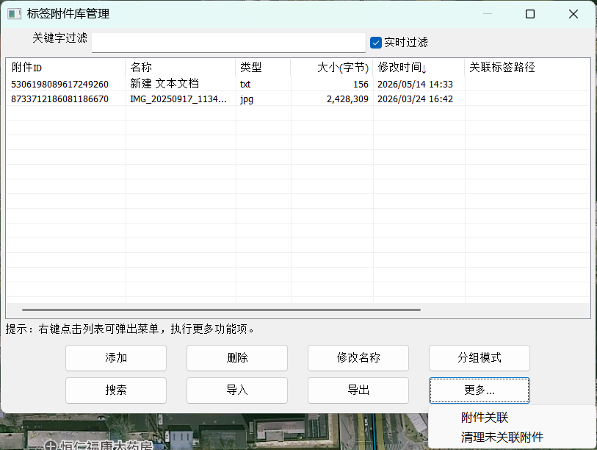Viewport: 597px width, 450px height.
Task: Close the 标签附件库管理 window
Action: tap(573, 14)
